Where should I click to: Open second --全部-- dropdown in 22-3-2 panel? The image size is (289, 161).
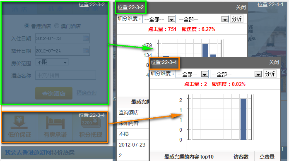tap(203, 19)
